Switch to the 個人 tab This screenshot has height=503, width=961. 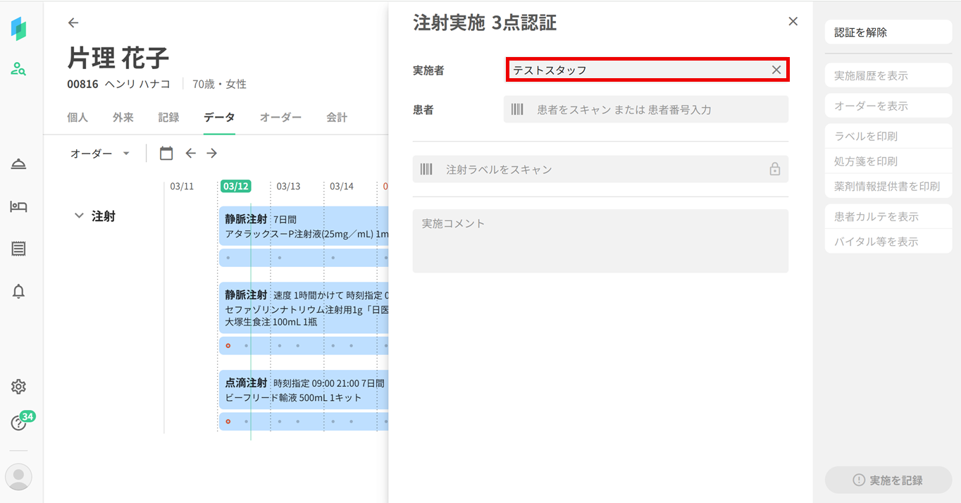click(x=77, y=117)
